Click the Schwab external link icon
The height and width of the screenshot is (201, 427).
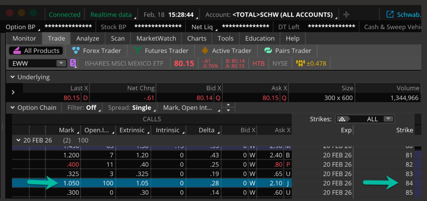point(390,14)
